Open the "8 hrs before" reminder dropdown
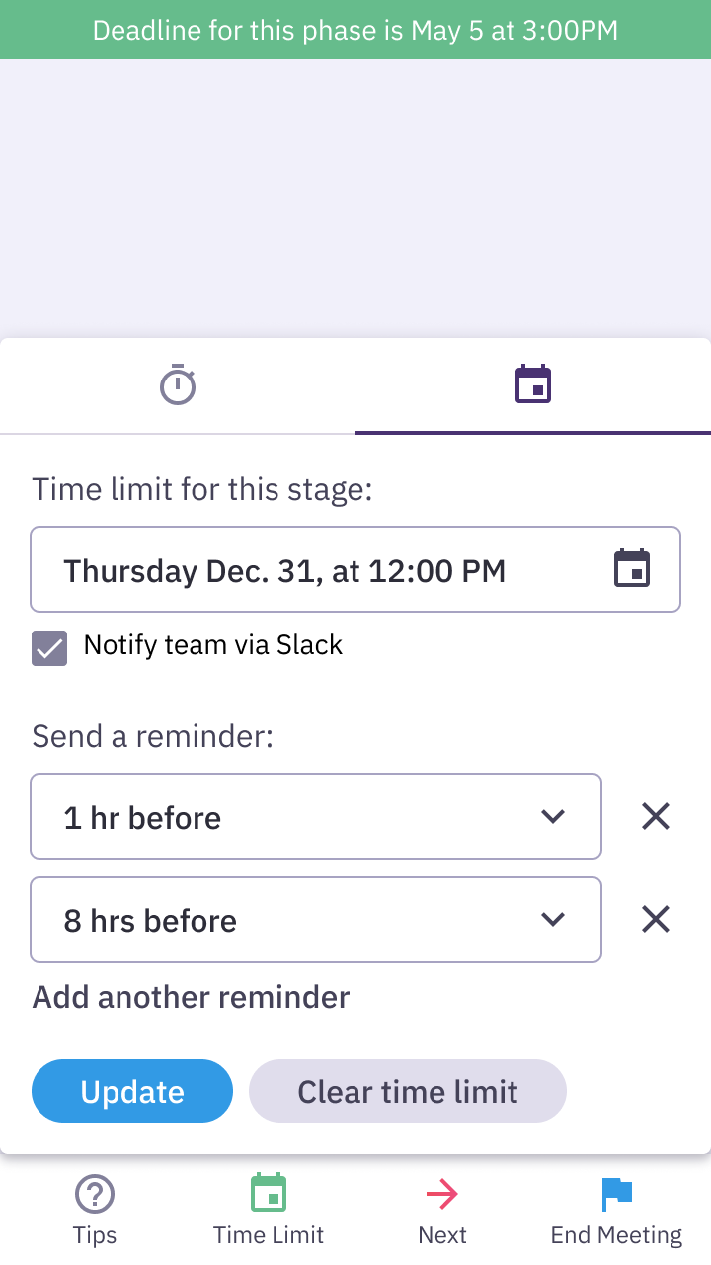The image size is (711, 1265). point(552,919)
